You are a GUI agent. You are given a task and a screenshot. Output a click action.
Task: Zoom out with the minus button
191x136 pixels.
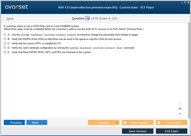[180, 113]
